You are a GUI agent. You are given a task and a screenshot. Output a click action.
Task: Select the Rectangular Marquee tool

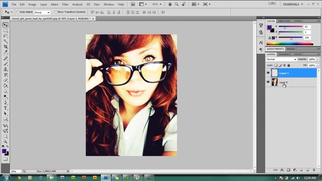(6, 30)
